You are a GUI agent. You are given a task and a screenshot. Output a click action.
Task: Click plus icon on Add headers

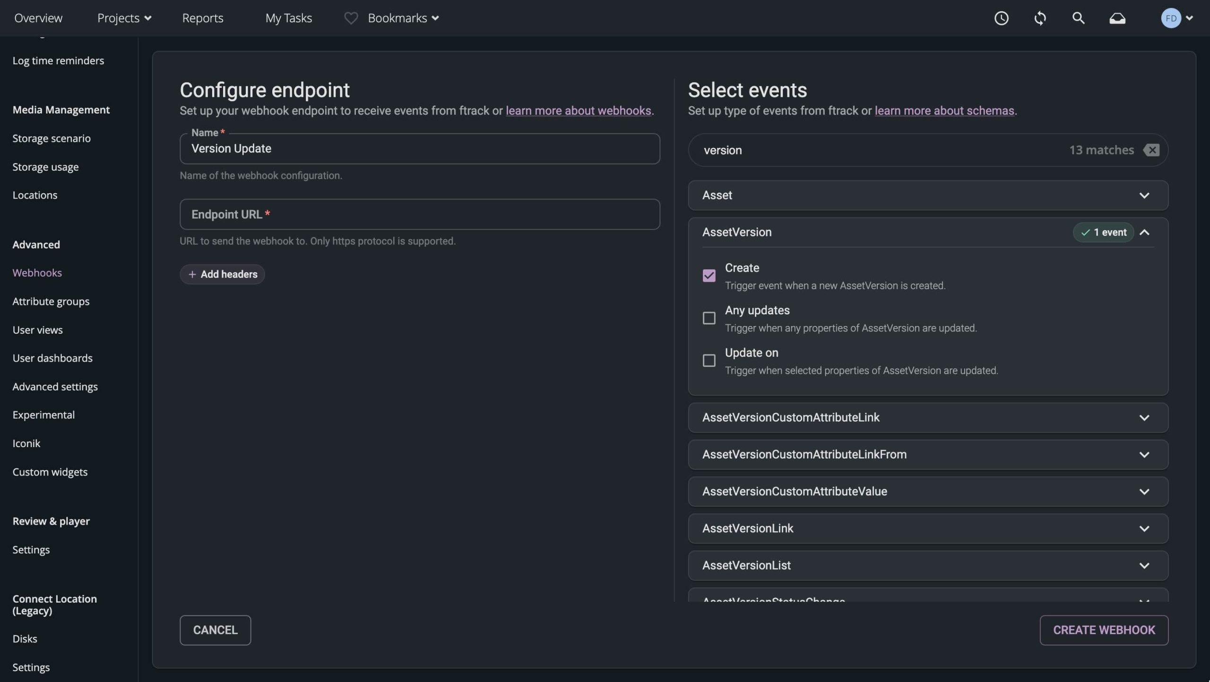tap(192, 274)
